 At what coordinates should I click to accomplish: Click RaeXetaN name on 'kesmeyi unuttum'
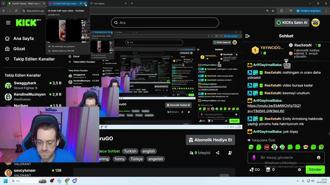(273, 93)
